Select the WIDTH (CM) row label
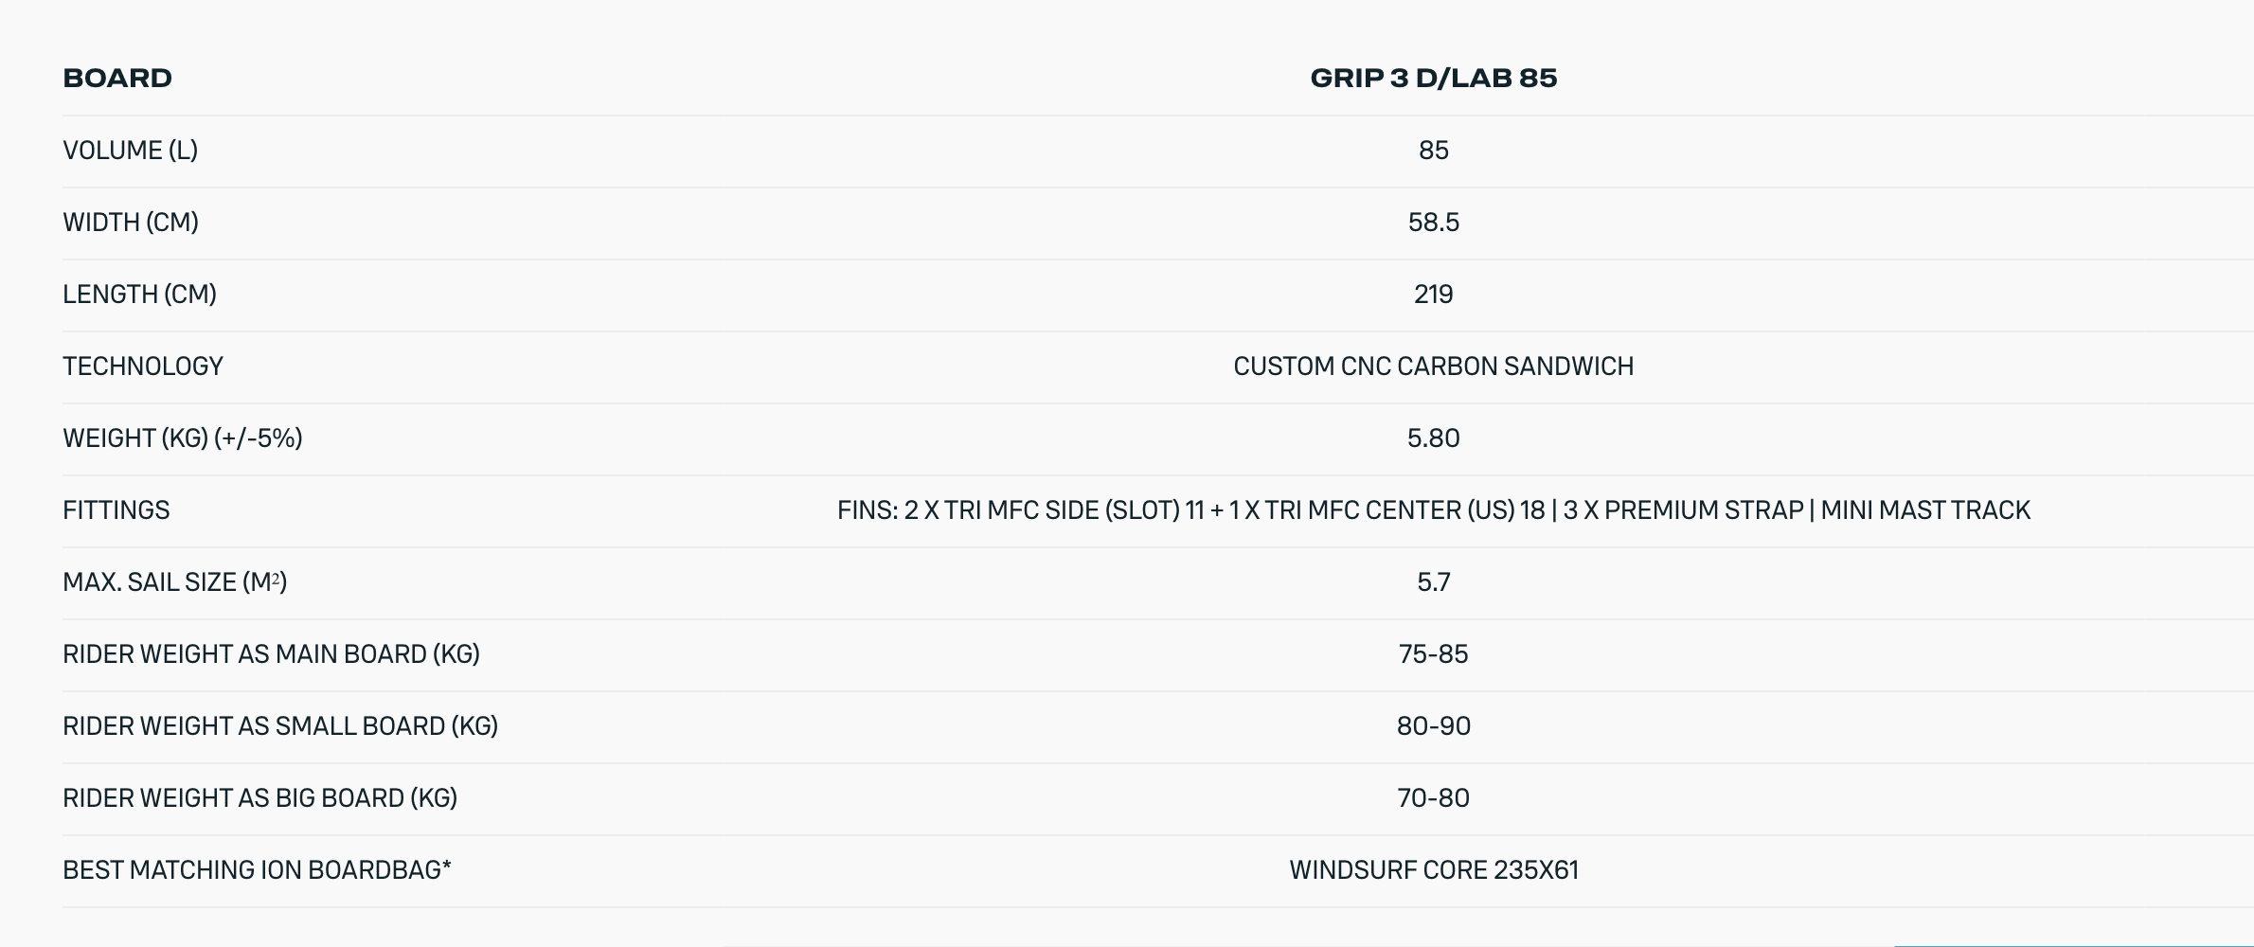 tap(131, 223)
